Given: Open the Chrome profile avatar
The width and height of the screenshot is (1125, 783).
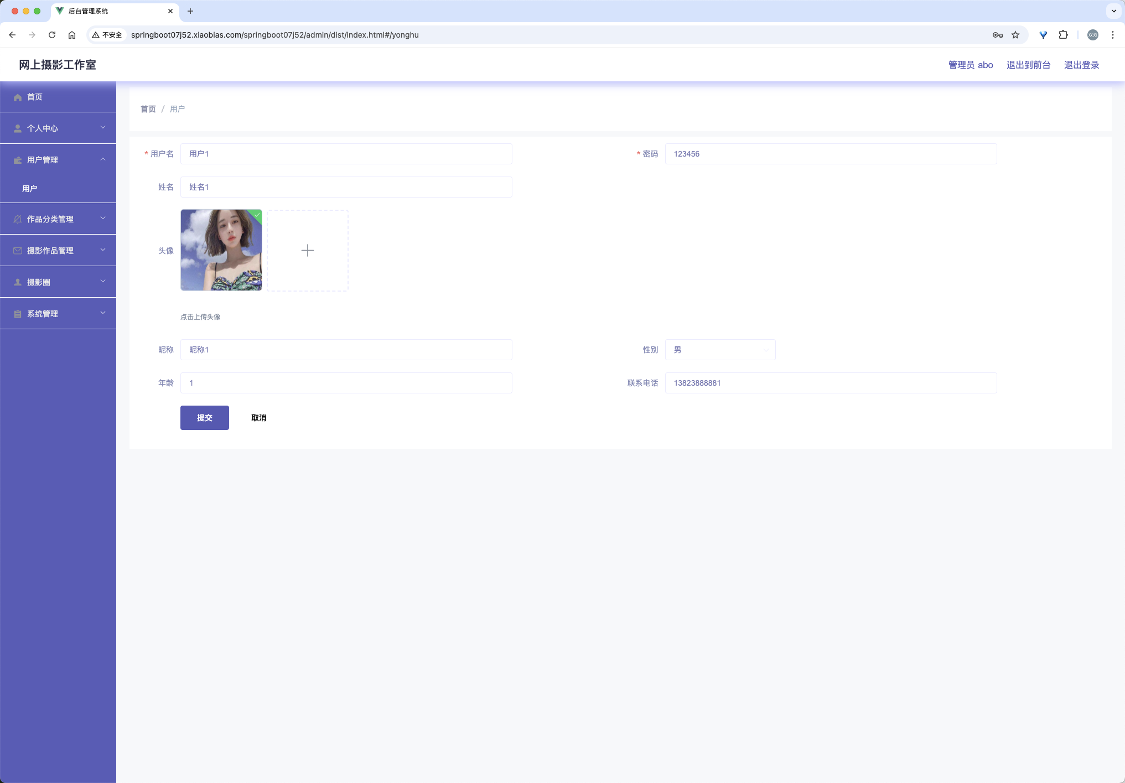Looking at the screenshot, I should click(1093, 35).
